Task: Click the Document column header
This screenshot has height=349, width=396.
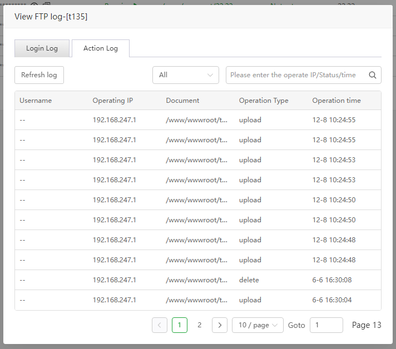Action: pyautogui.click(x=182, y=101)
